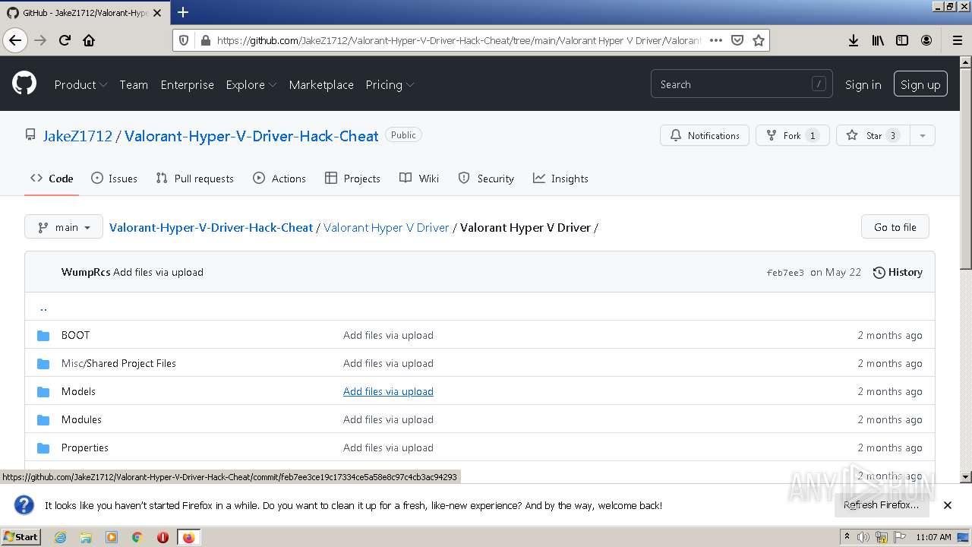The height and width of the screenshot is (547, 972).
Task: Expand the Star options dropdown arrow
Action: pyautogui.click(x=922, y=135)
